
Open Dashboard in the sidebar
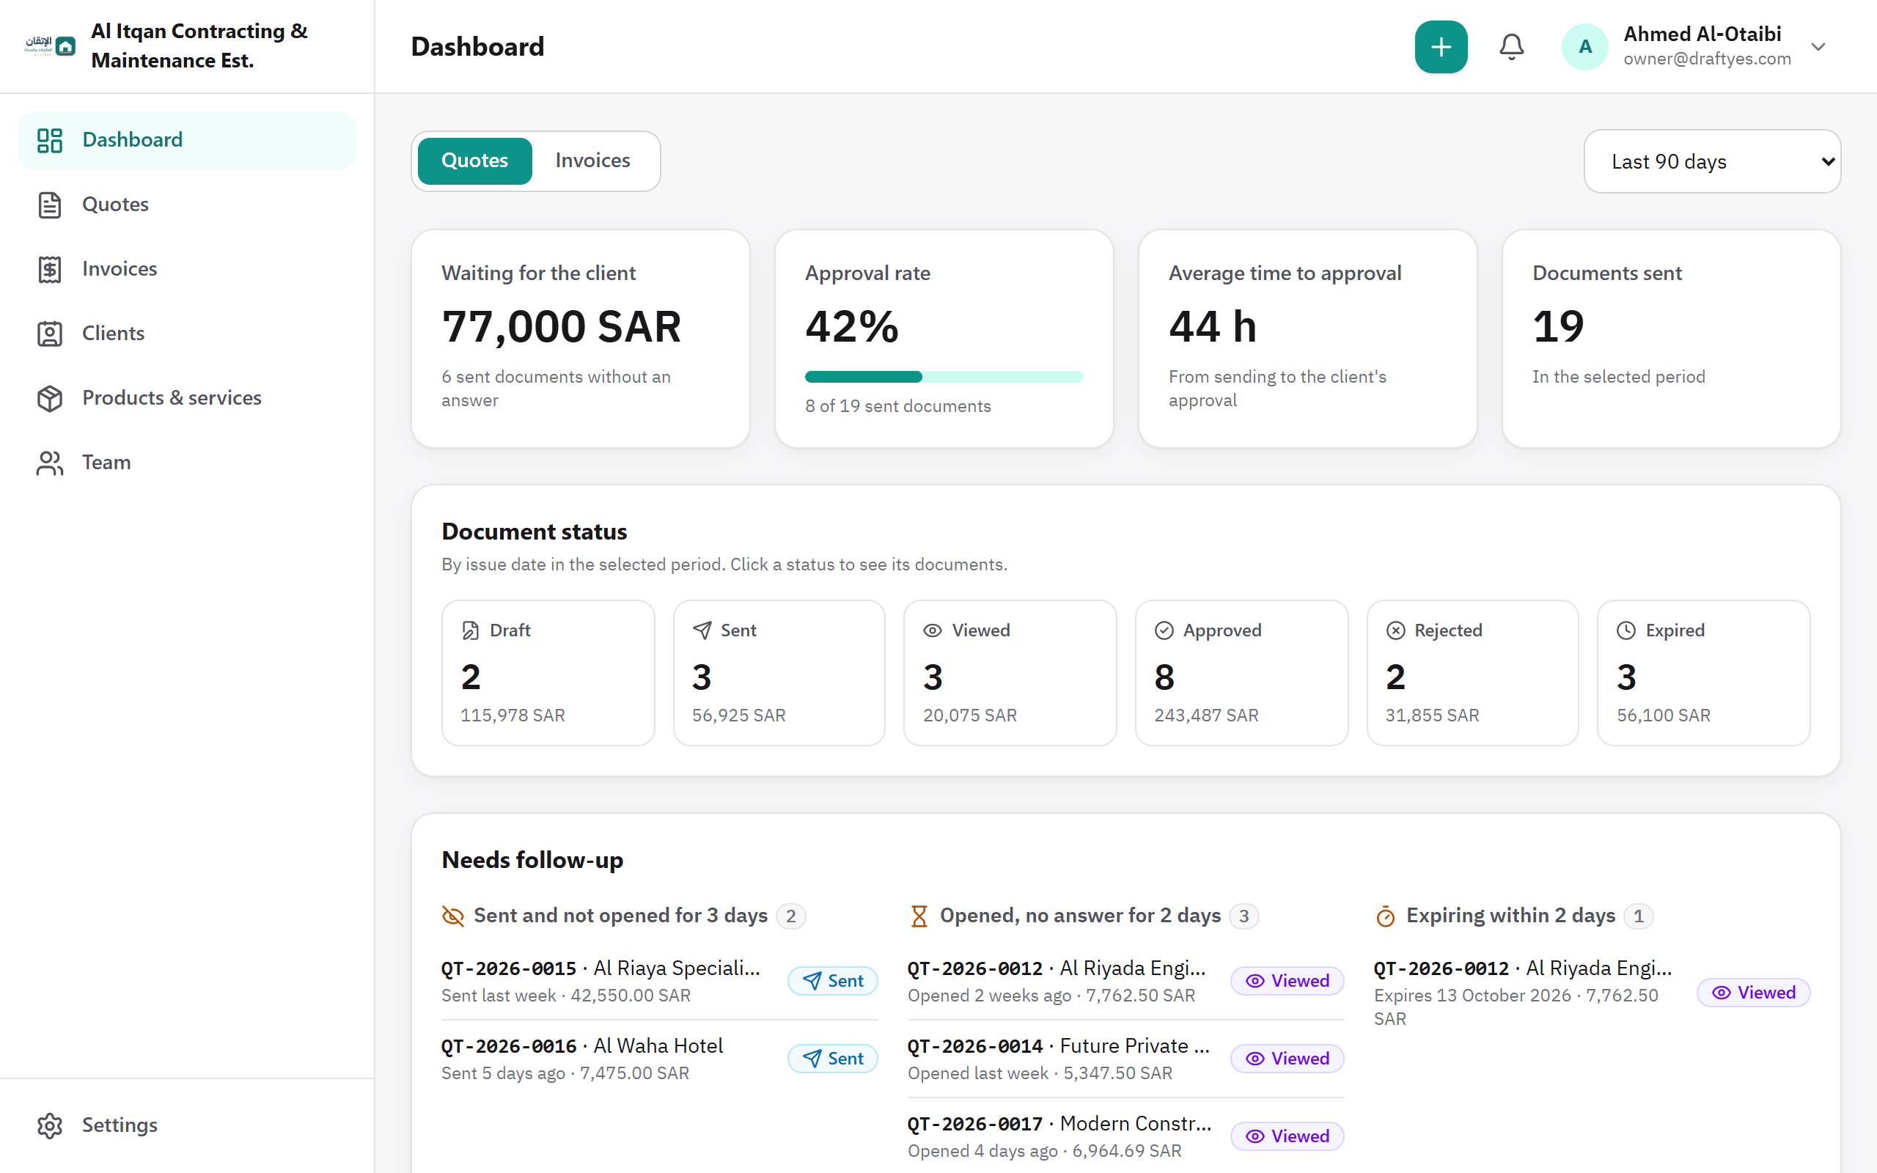187,141
